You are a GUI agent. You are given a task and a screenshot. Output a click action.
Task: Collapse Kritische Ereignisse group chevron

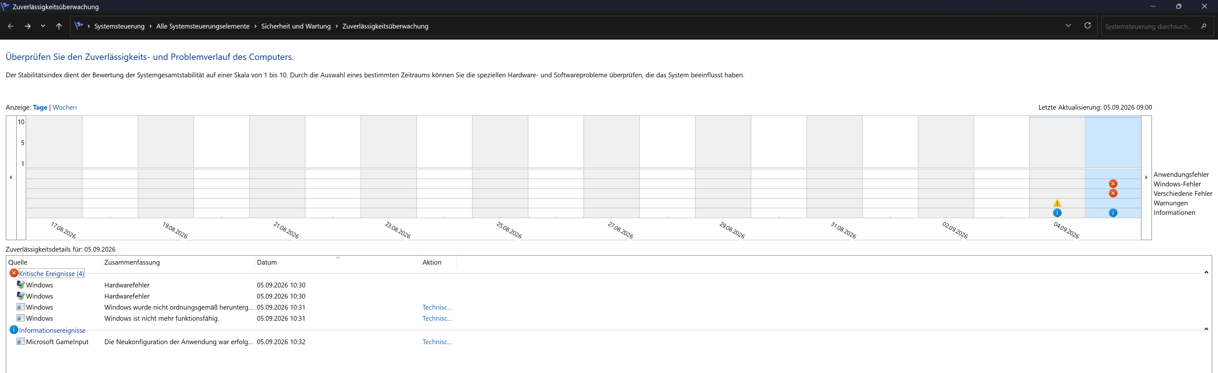[x=1206, y=273]
